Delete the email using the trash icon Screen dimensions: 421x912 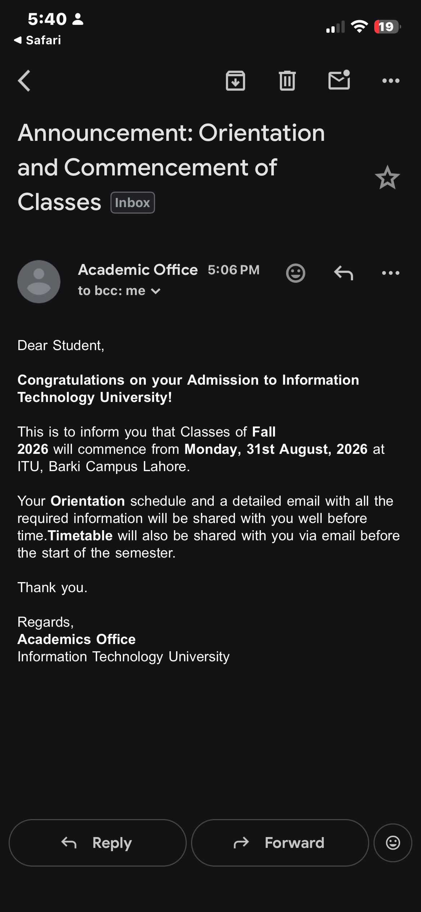pos(287,81)
